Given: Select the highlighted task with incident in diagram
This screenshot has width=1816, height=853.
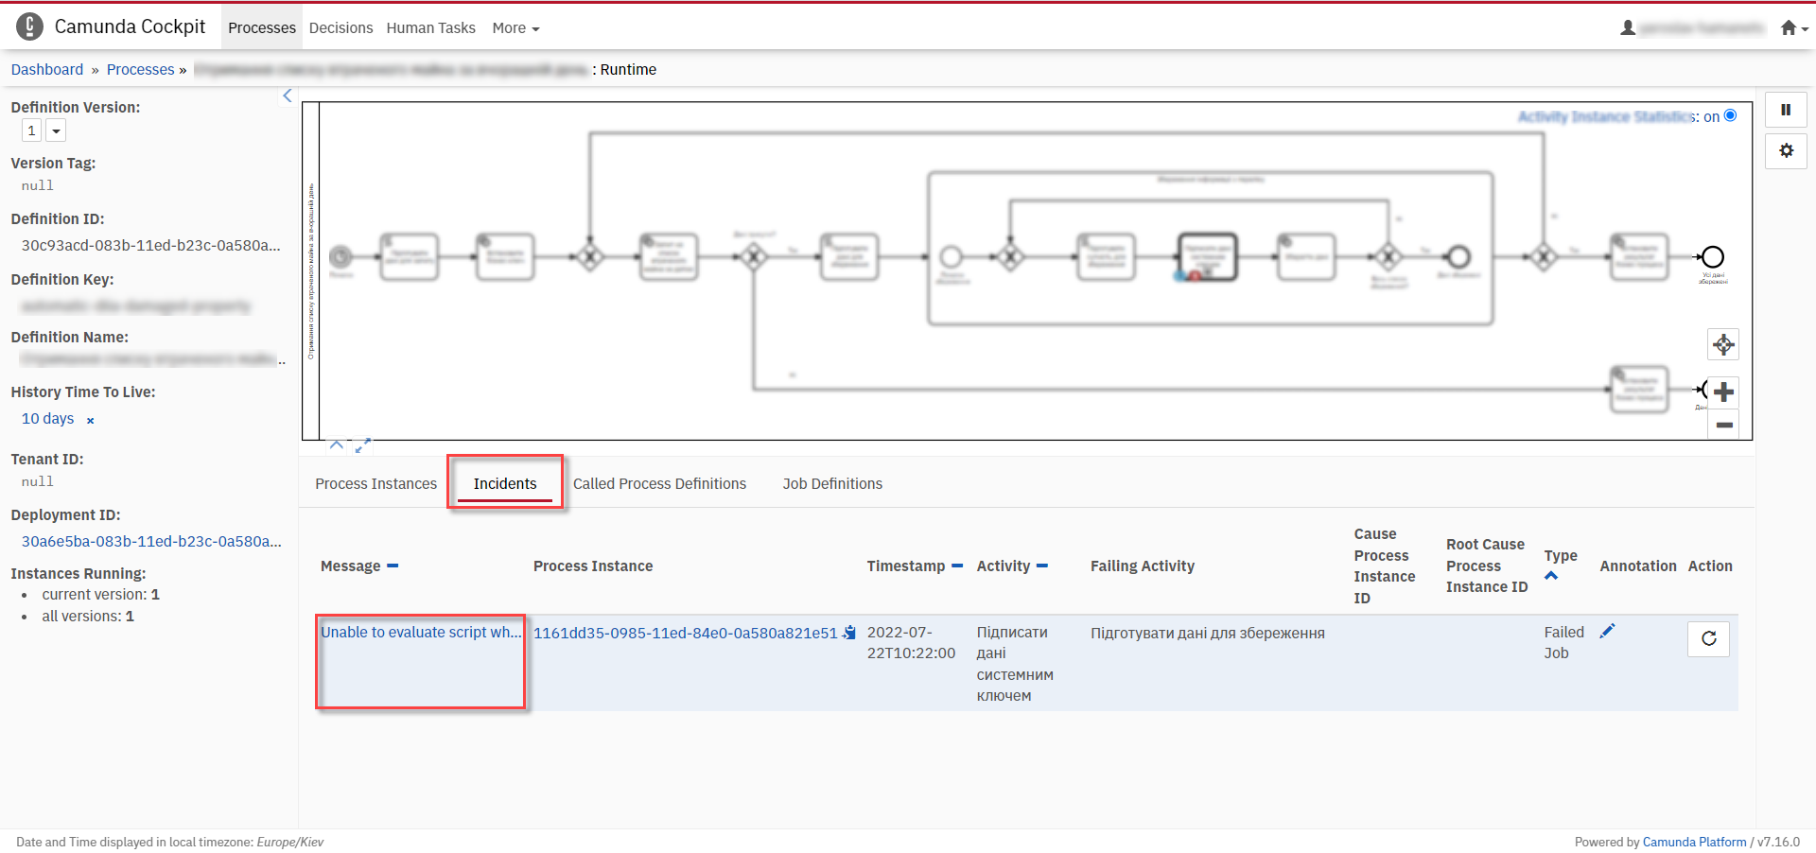Looking at the screenshot, I should pos(1206,256).
